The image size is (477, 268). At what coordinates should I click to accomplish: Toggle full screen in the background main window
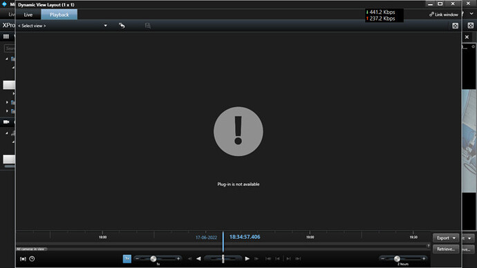click(471, 26)
